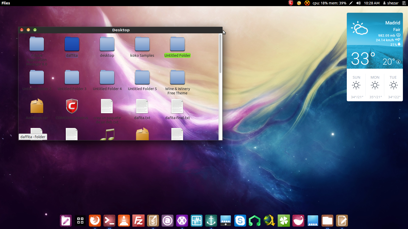
Task: Click the pen indicator in the top bar
Action: click(x=351, y=3)
